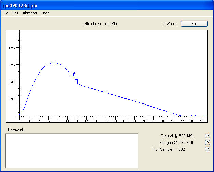The height and width of the screenshot is (172, 214).
Task: Click the help icon beside Ground MSL
Action: click(x=207, y=136)
